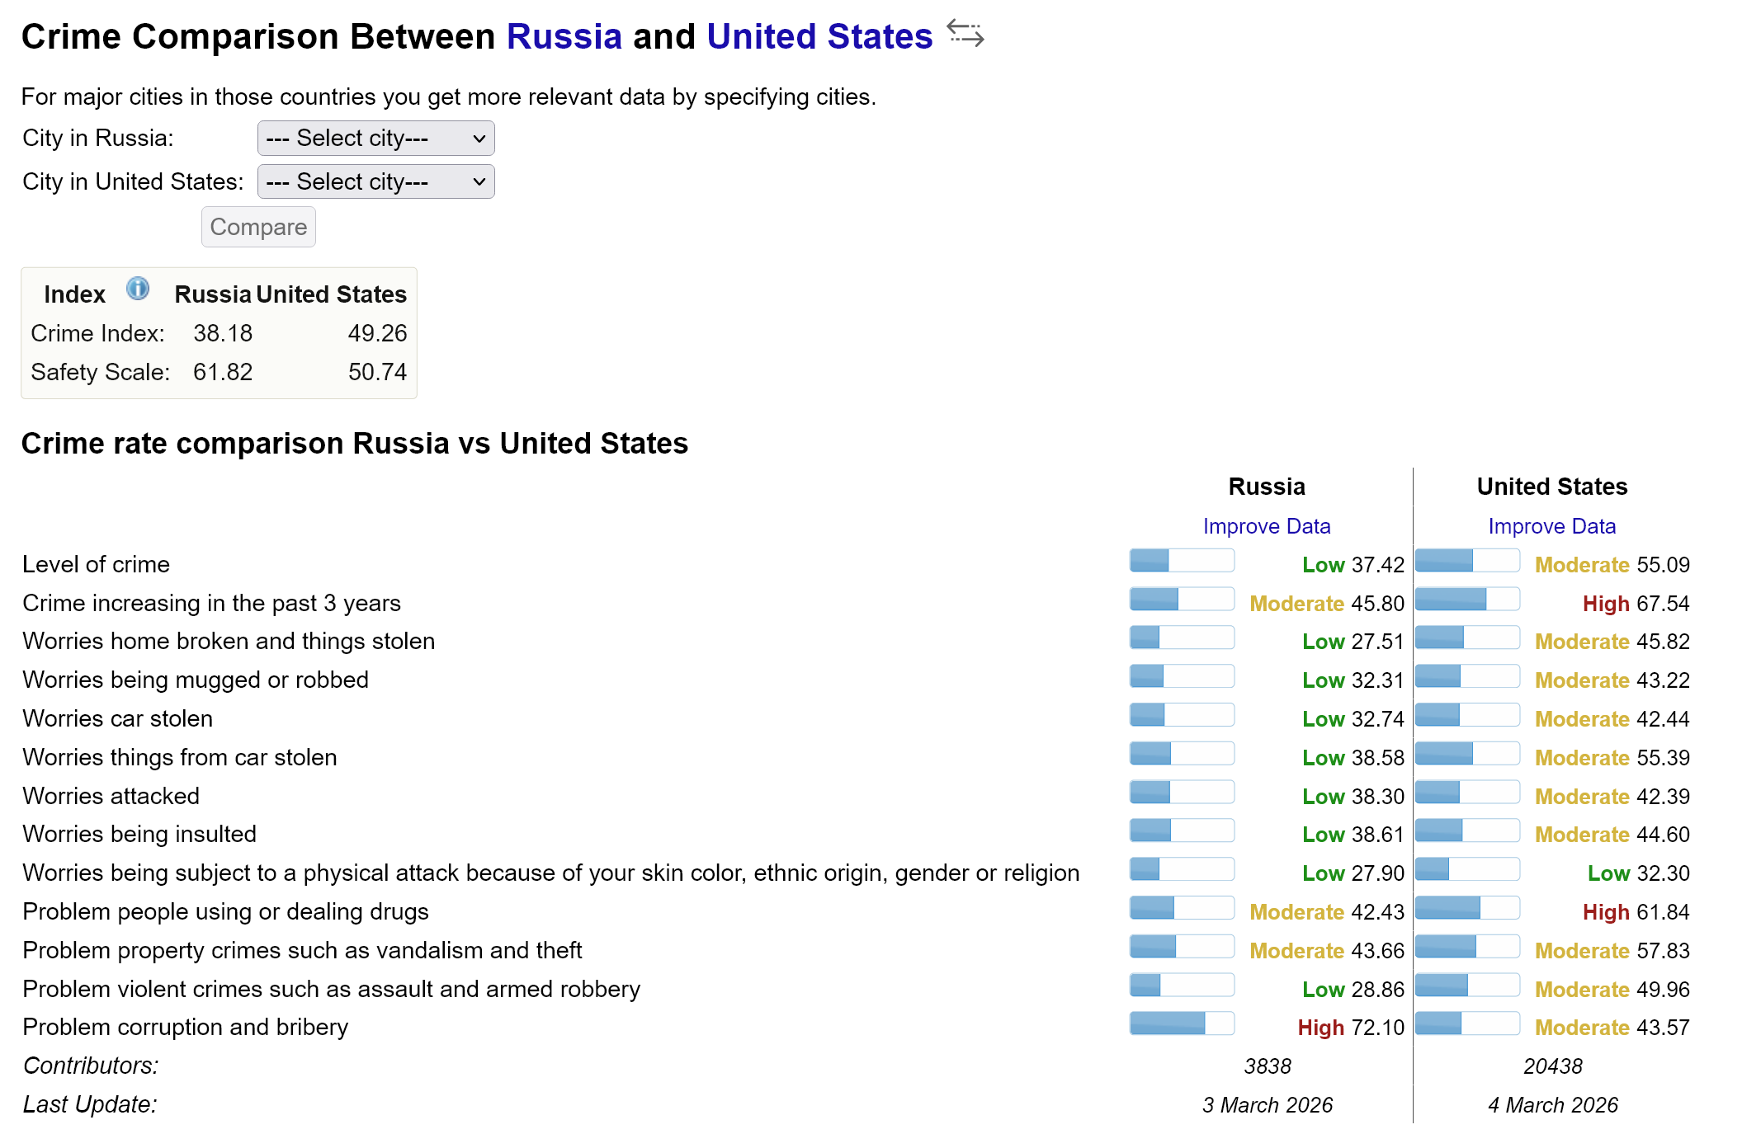This screenshot has width=1761, height=1134.
Task: Follow the United States title link
Action: coord(819,36)
